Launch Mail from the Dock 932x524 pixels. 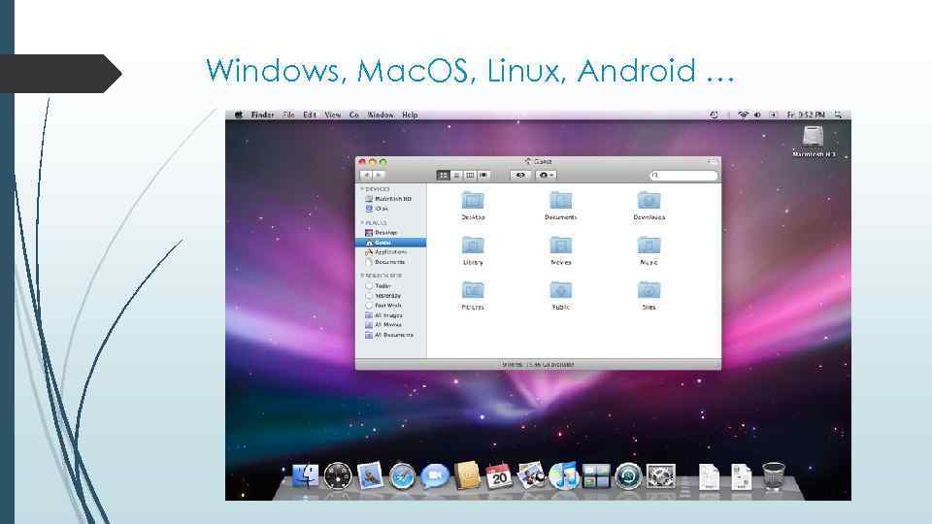(x=370, y=475)
